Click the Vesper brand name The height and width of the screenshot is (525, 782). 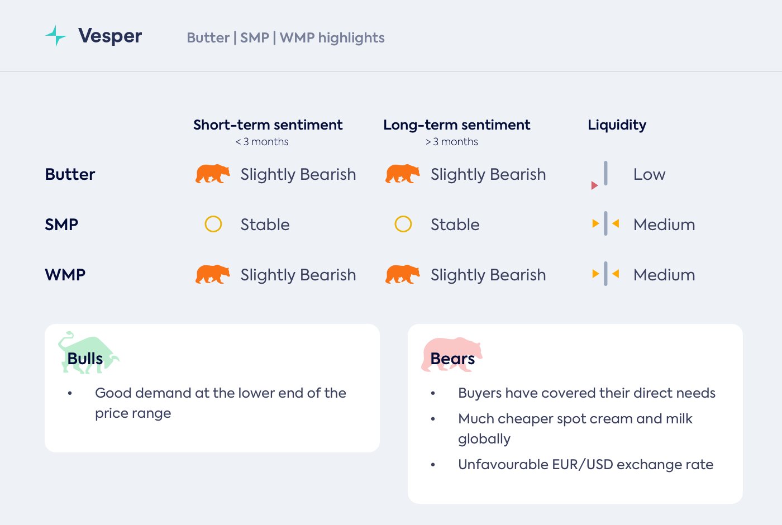pos(110,36)
